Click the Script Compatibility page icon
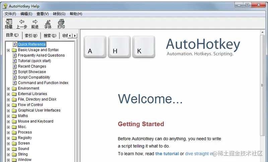 [x=15, y=77]
